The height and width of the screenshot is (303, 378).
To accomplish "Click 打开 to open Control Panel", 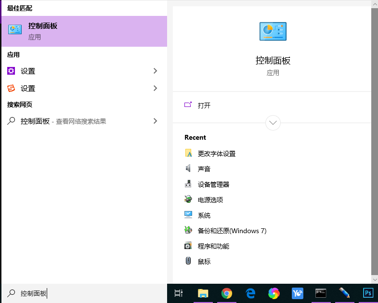I will [x=204, y=105].
